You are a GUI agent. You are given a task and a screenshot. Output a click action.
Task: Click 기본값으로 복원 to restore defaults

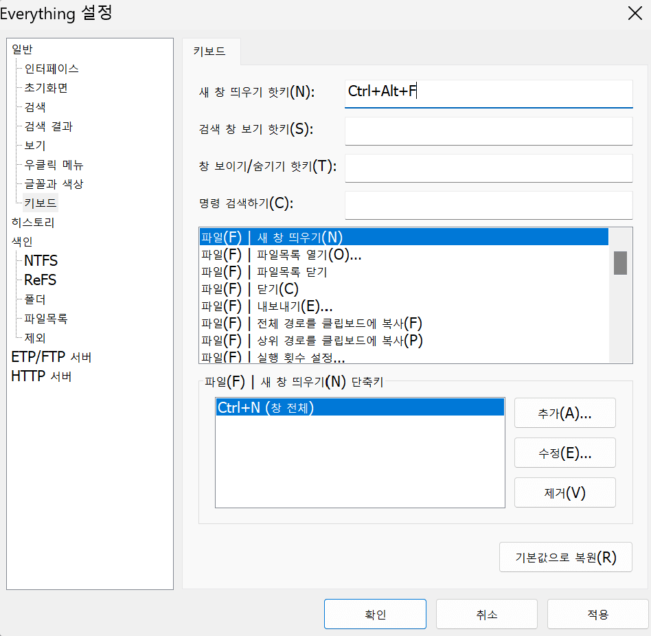click(x=565, y=557)
